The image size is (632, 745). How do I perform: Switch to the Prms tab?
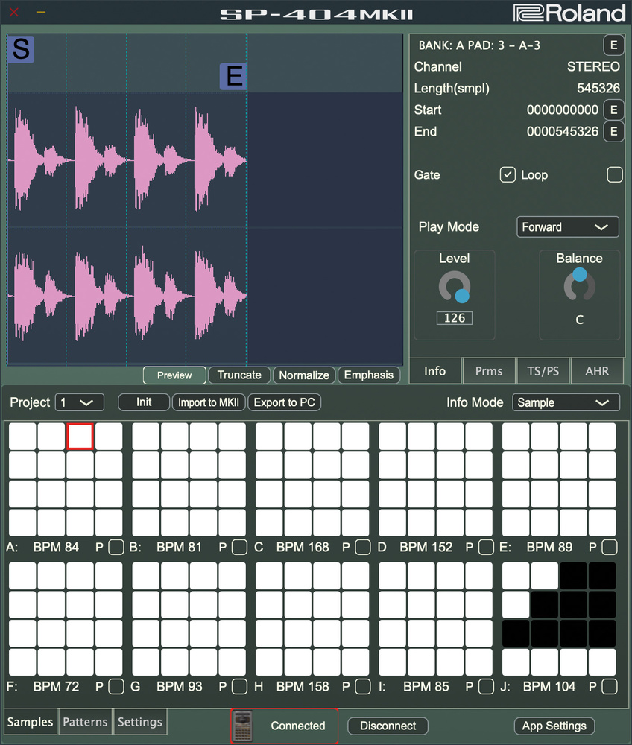[x=489, y=371]
